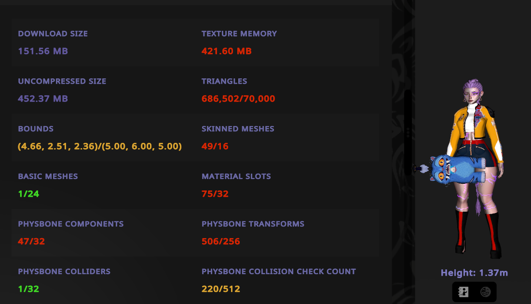Click the 47/32 PhysBone components value
531x304 pixels.
[x=31, y=241]
